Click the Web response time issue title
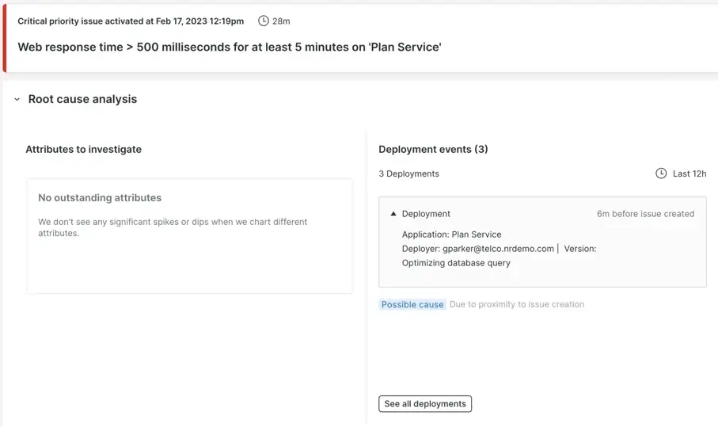 click(x=230, y=48)
